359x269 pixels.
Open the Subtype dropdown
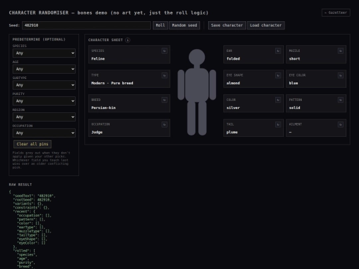pos(44,85)
